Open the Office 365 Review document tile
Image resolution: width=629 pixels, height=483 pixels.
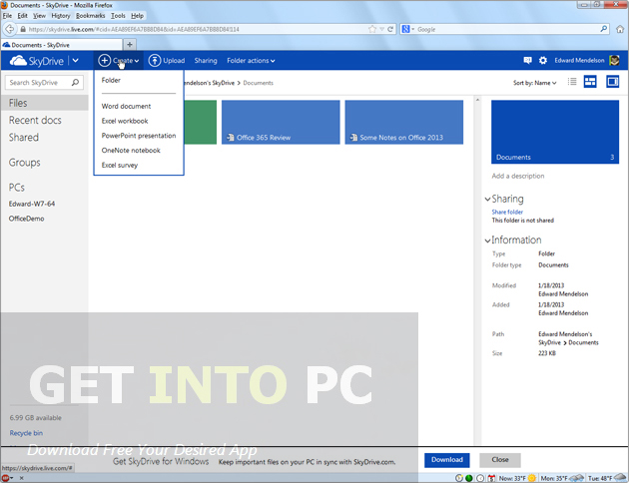[281, 122]
